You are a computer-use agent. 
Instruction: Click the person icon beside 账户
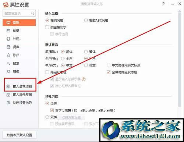[x=8, y=55]
